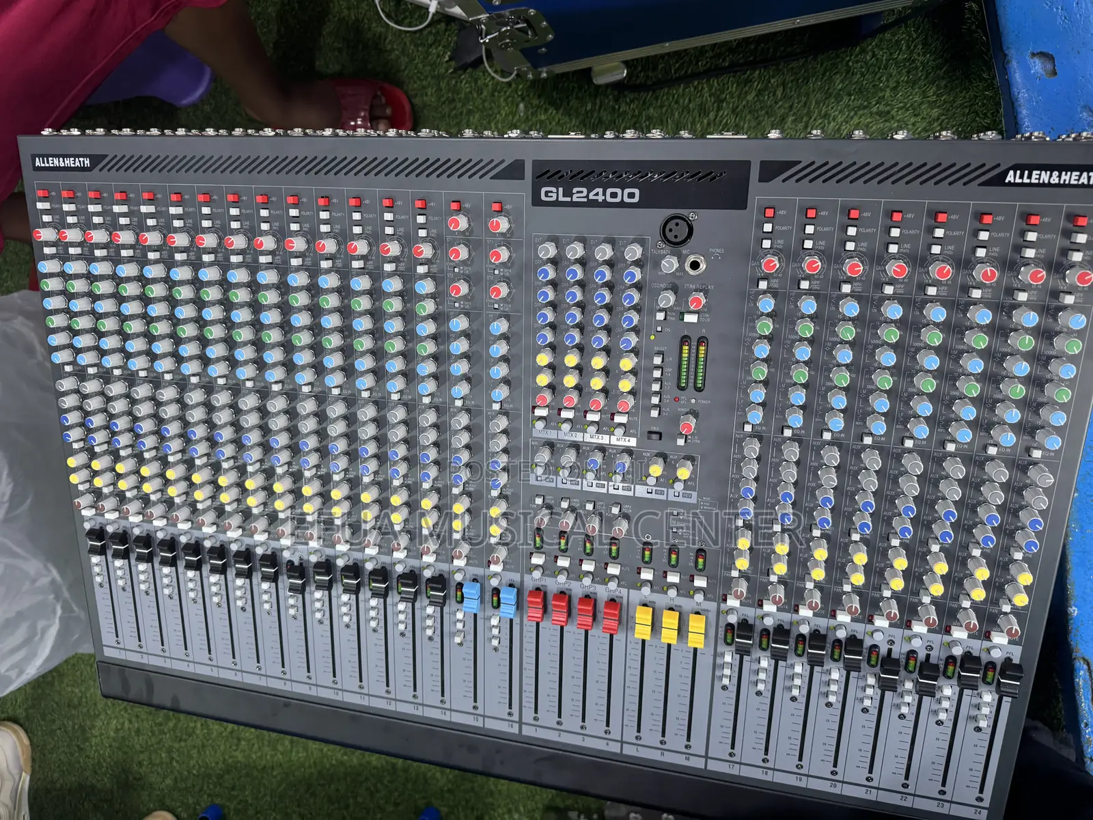The width and height of the screenshot is (1093, 820).
Task: Tap the black channel 21 fader cap
Action: (x=889, y=673)
